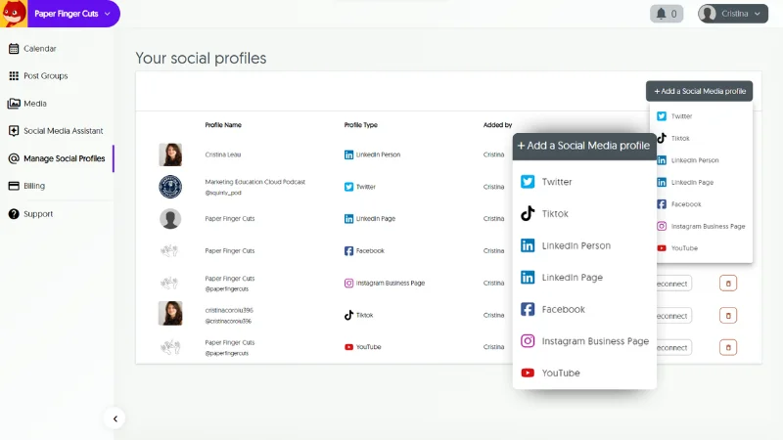Pick YouTube from the enlarged profile menu

click(560, 374)
